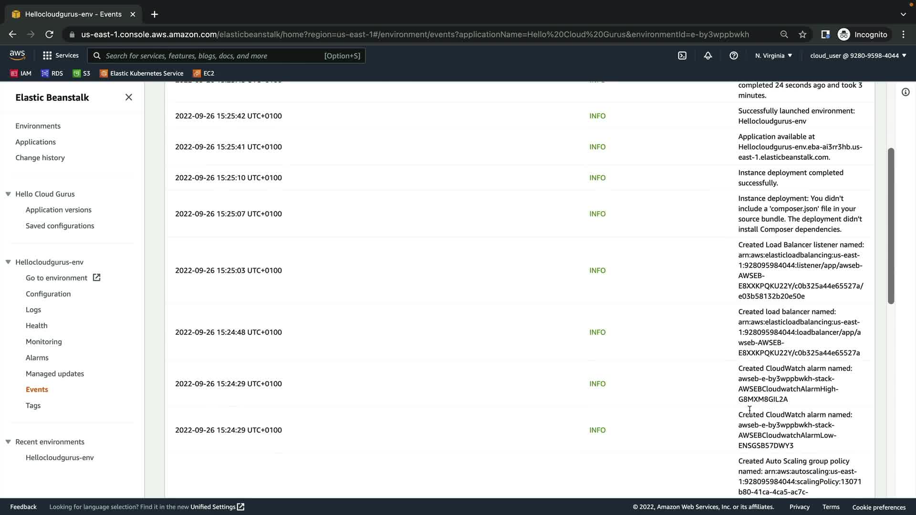
Task: Collapse the Hello Cloud Gurus section
Action: tap(8, 194)
